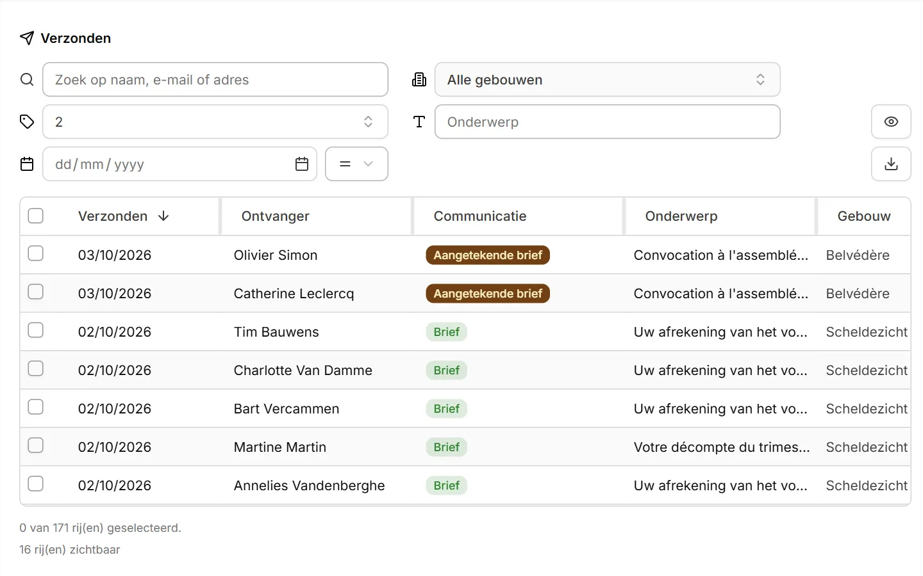Open the equals date comparison dropdown
Screen dimensions: 923x576
356,164
